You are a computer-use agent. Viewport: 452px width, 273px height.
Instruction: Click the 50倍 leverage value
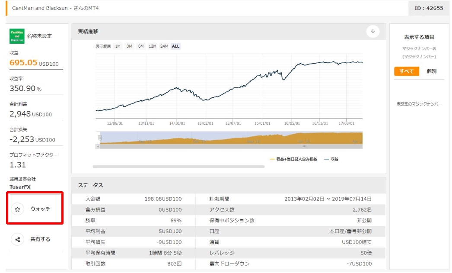[x=366, y=253]
